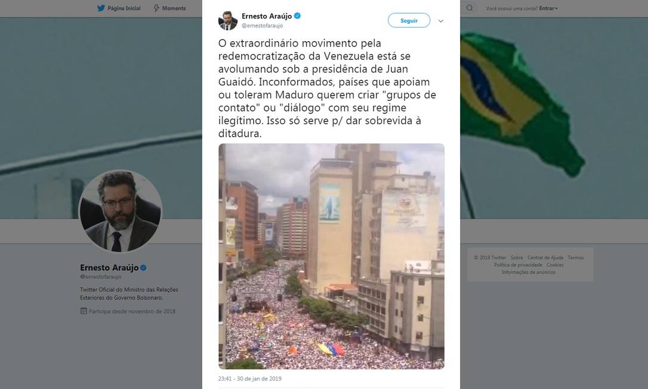Image resolution: width=648 pixels, height=389 pixels.
Task: Go to Página Inicial
Action: [x=124, y=8]
